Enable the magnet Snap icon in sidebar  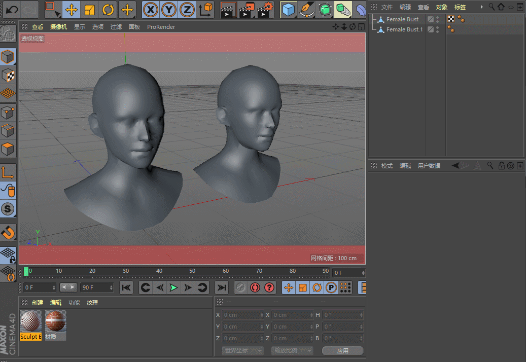coord(8,233)
